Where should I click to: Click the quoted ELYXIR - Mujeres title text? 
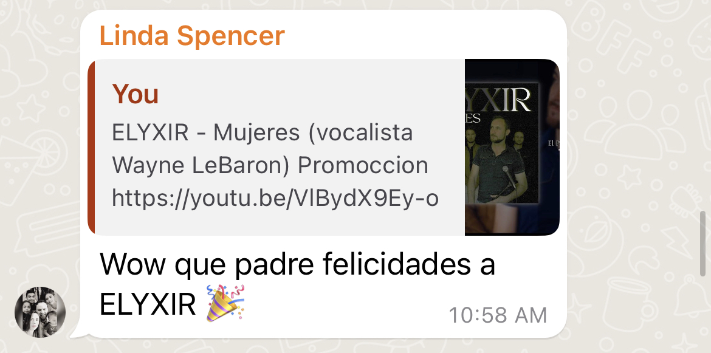point(262,133)
